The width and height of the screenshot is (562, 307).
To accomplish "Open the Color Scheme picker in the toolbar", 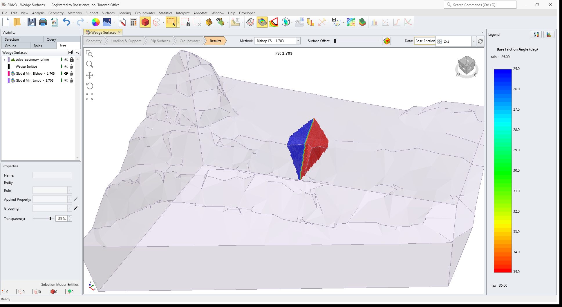I will 96,22.
